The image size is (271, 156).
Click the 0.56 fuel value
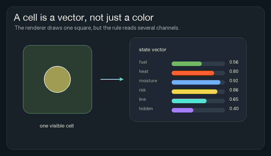pos(234,62)
